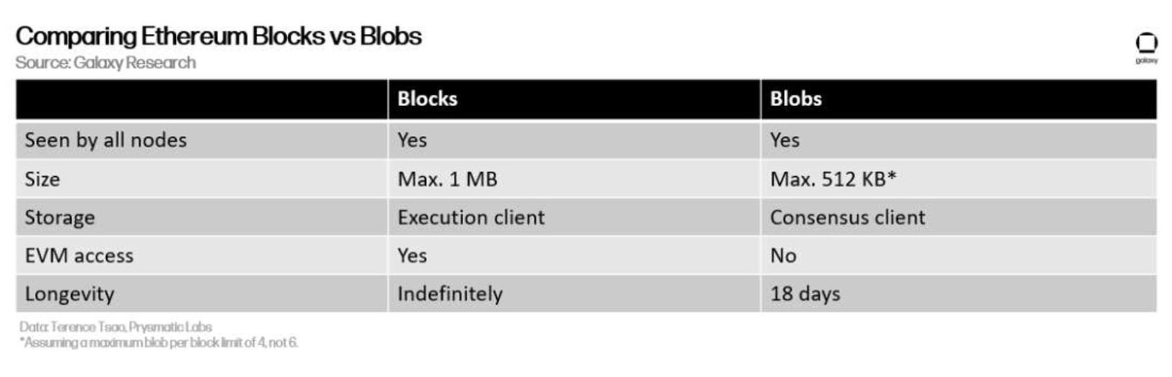Select the Blobs column header
Viewport: 1172px width, 377px height.
click(x=796, y=99)
